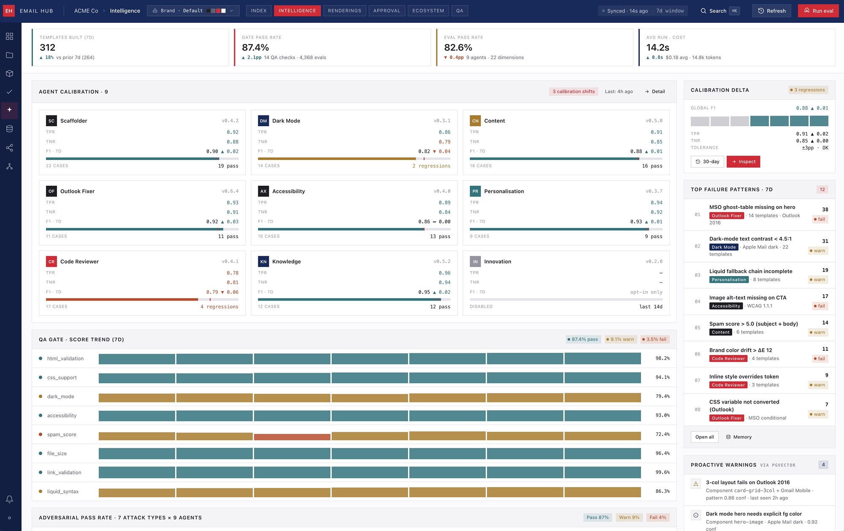Click the Run eval button
This screenshot has width=844, height=531.
(x=818, y=11)
